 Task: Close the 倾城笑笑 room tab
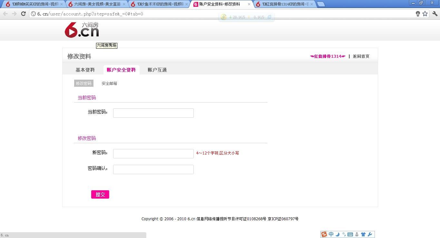pyautogui.click(x=62, y=4)
